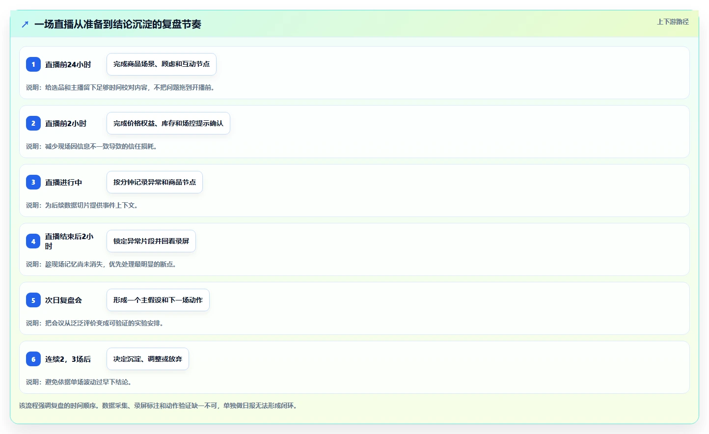
Task: Click the 直播前24小时 step label
Action: (68, 64)
